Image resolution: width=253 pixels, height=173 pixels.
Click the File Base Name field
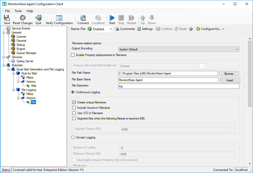click(168, 80)
